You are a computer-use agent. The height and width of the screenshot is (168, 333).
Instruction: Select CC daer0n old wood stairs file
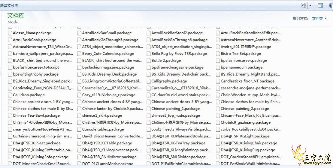(x=181, y=95)
